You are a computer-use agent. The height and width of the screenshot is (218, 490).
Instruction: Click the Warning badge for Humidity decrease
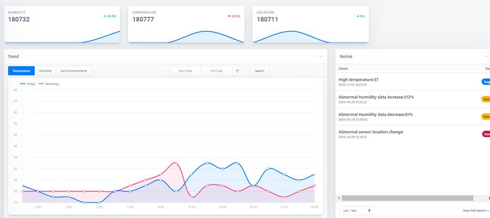[x=486, y=117]
